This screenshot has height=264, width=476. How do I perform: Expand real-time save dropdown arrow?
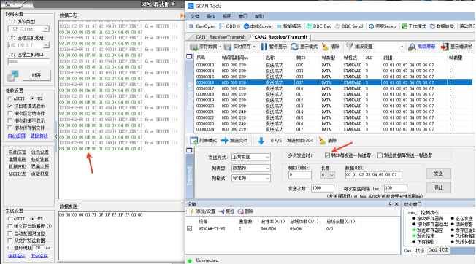(254, 47)
